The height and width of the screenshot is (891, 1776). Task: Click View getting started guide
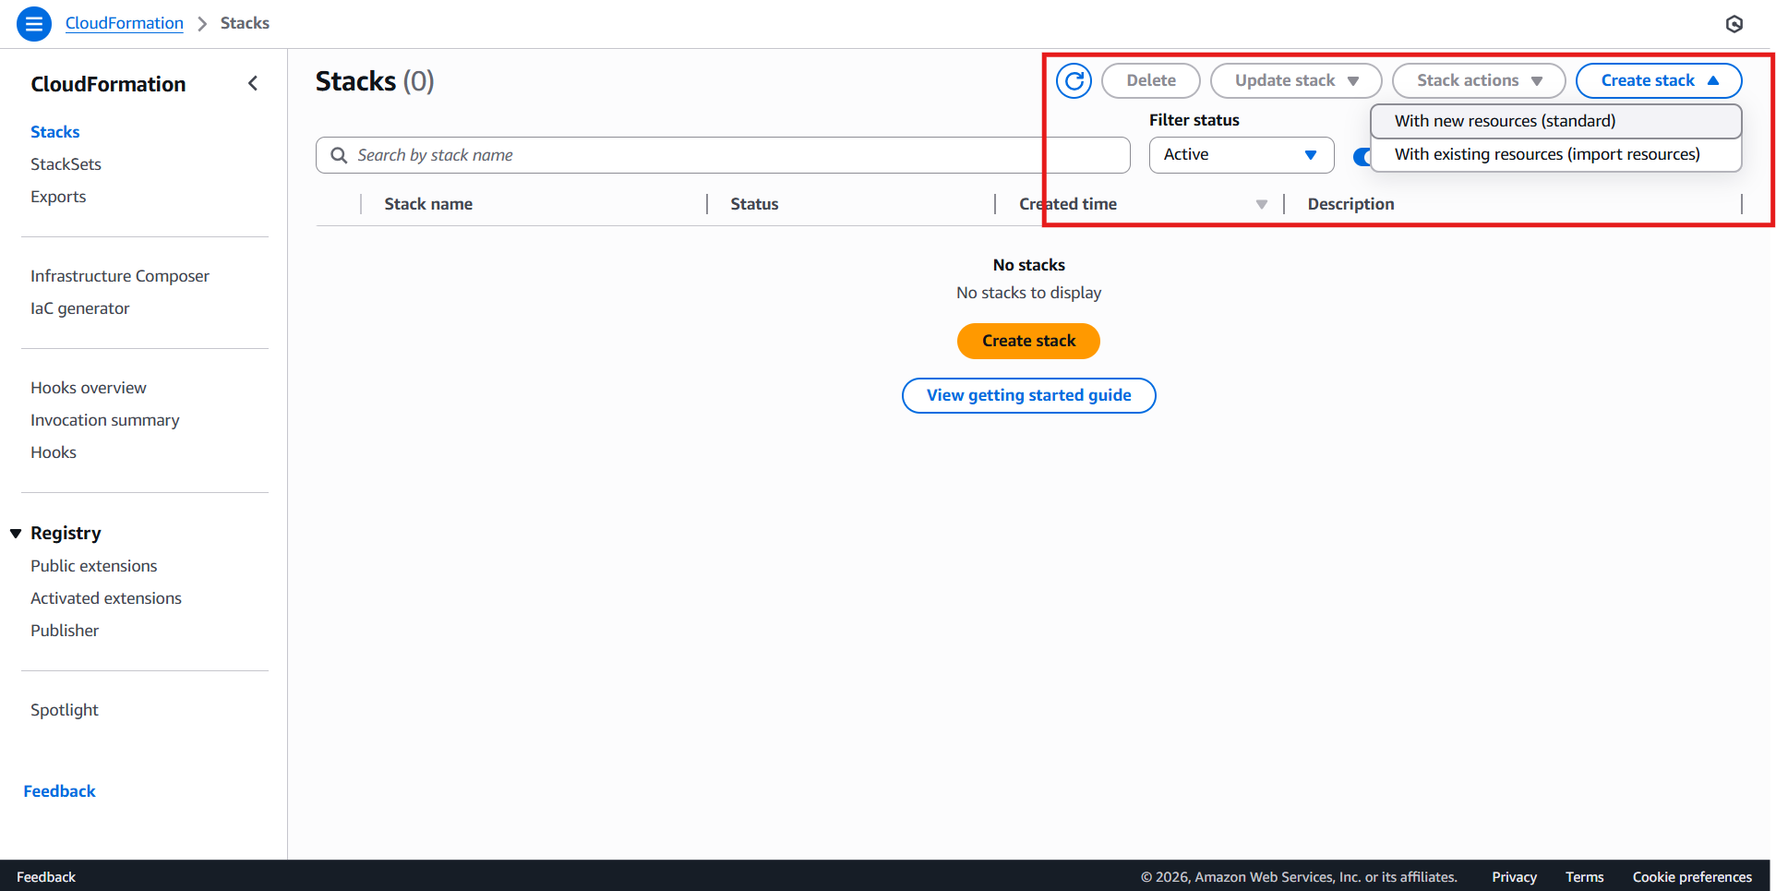pos(1028,395)
